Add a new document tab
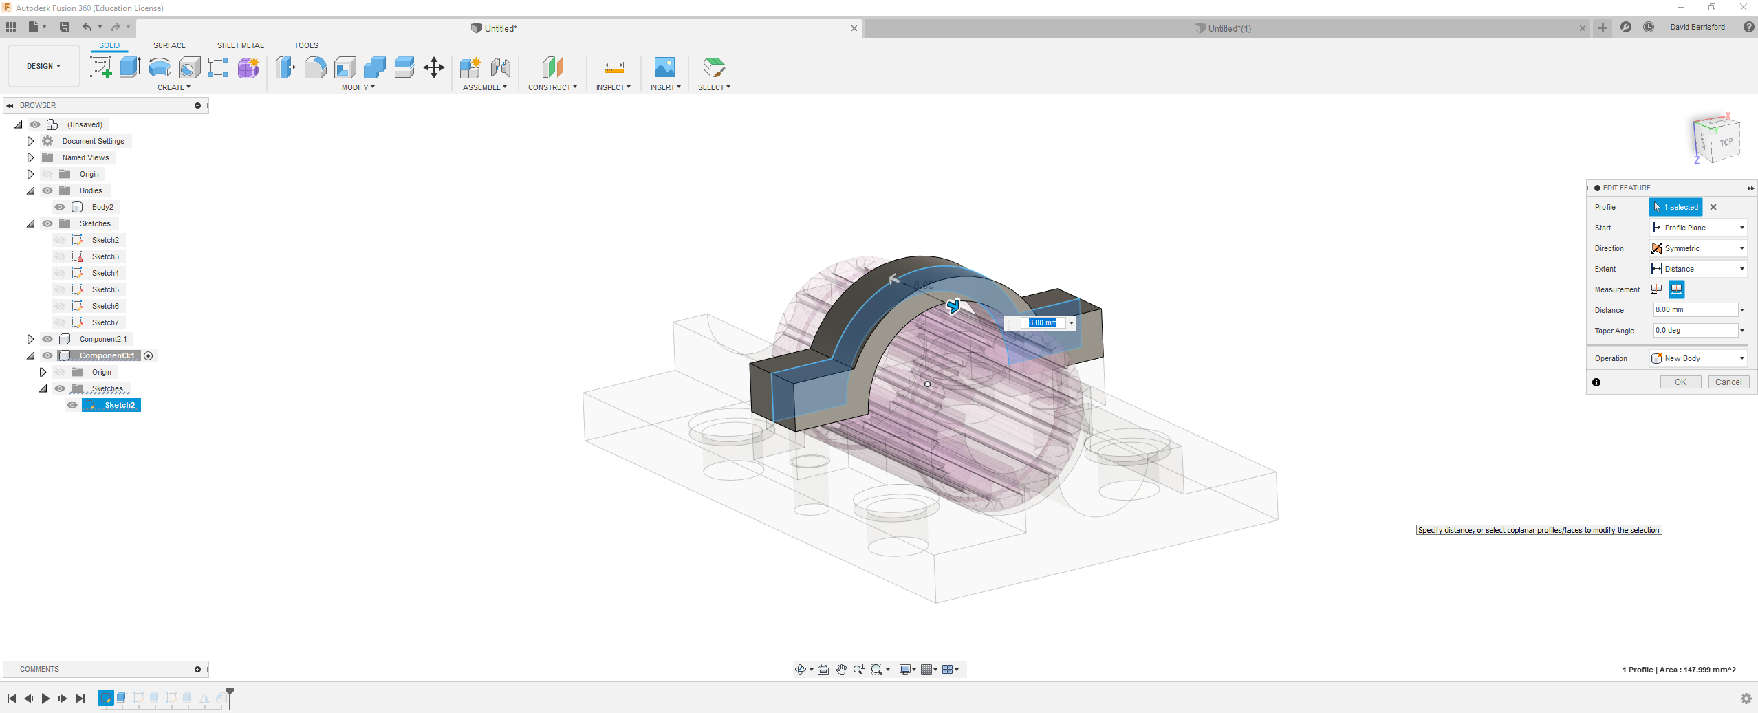The height and width of the screenshot is (713, 1758). (1603, 28)
